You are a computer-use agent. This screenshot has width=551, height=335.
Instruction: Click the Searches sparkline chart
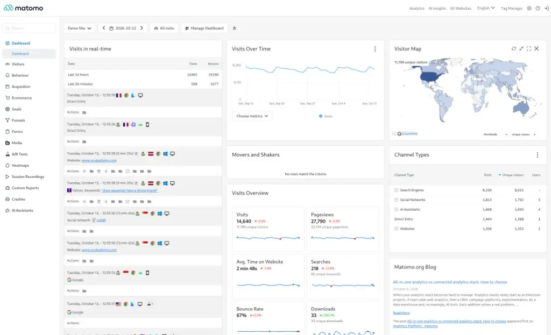pos(343,285)
